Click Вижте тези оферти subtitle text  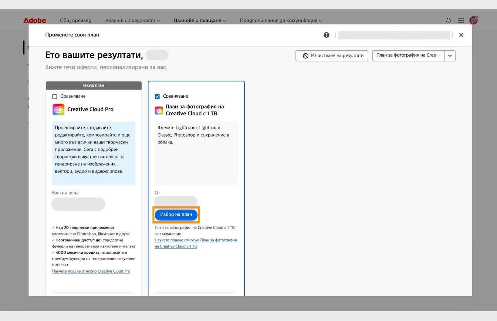tap(106, 67)
